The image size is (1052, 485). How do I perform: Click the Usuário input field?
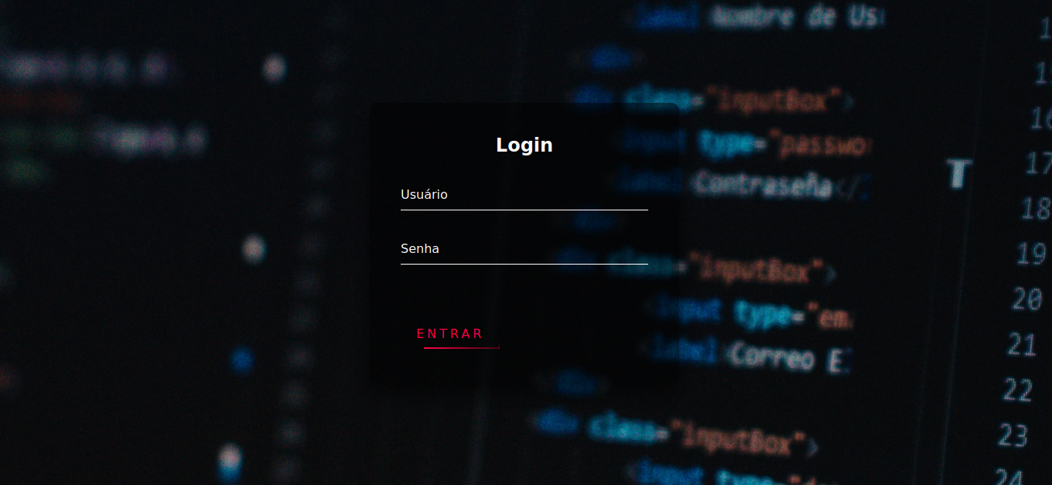pos(524,195)
